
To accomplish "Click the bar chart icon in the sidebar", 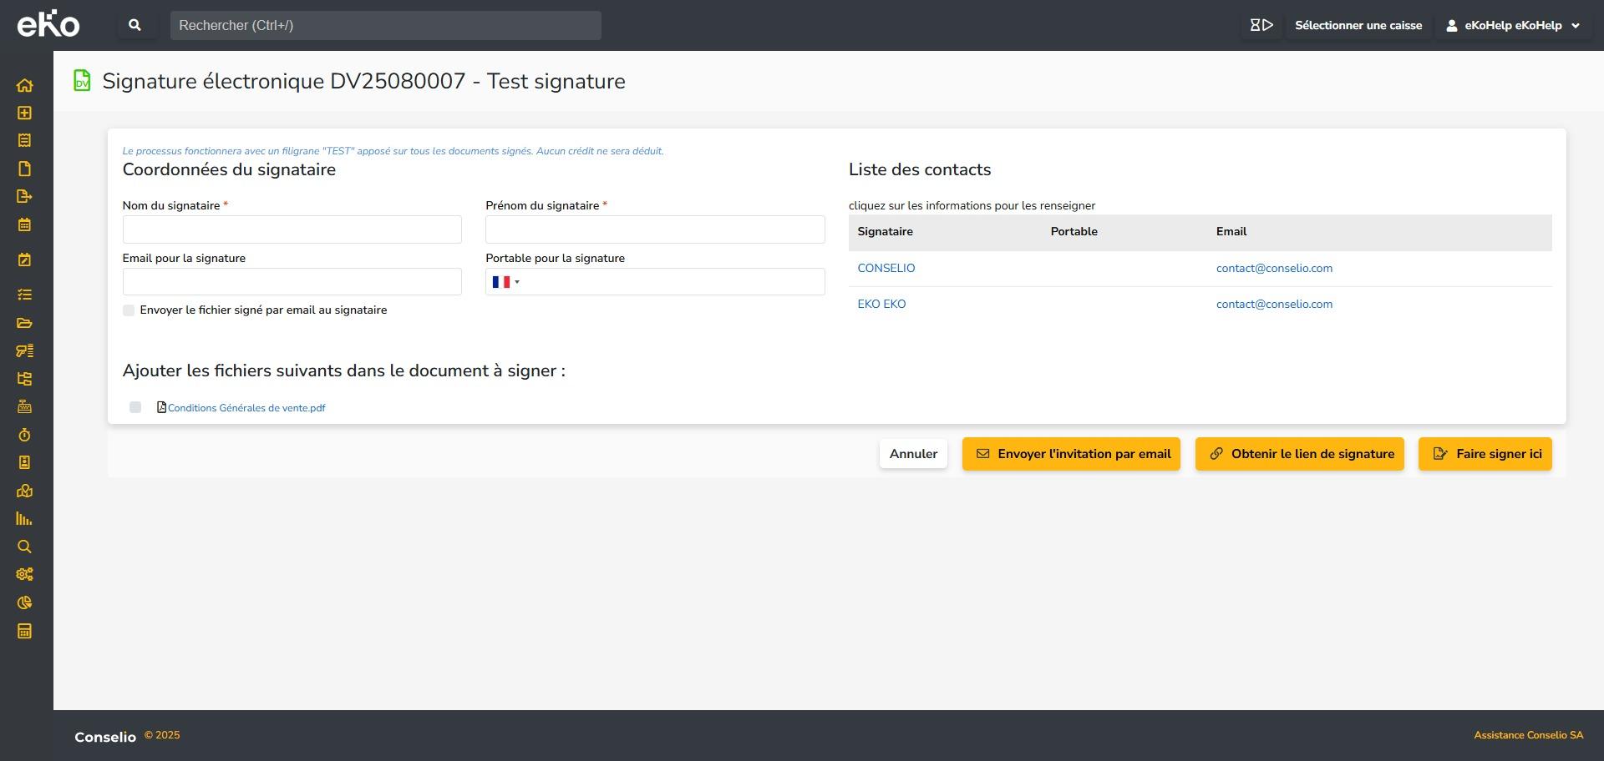I will 24,519.
